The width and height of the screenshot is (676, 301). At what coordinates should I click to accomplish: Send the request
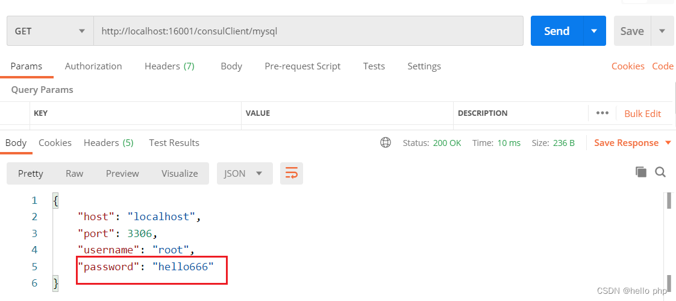557,31
